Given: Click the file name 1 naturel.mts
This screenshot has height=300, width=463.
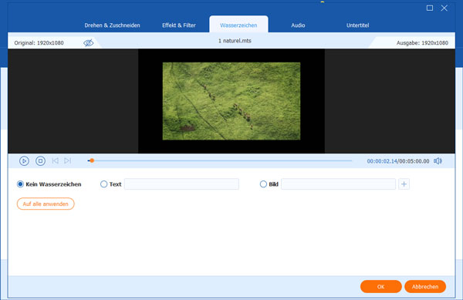Looking at the screenshot, I should tap(235, 41).
